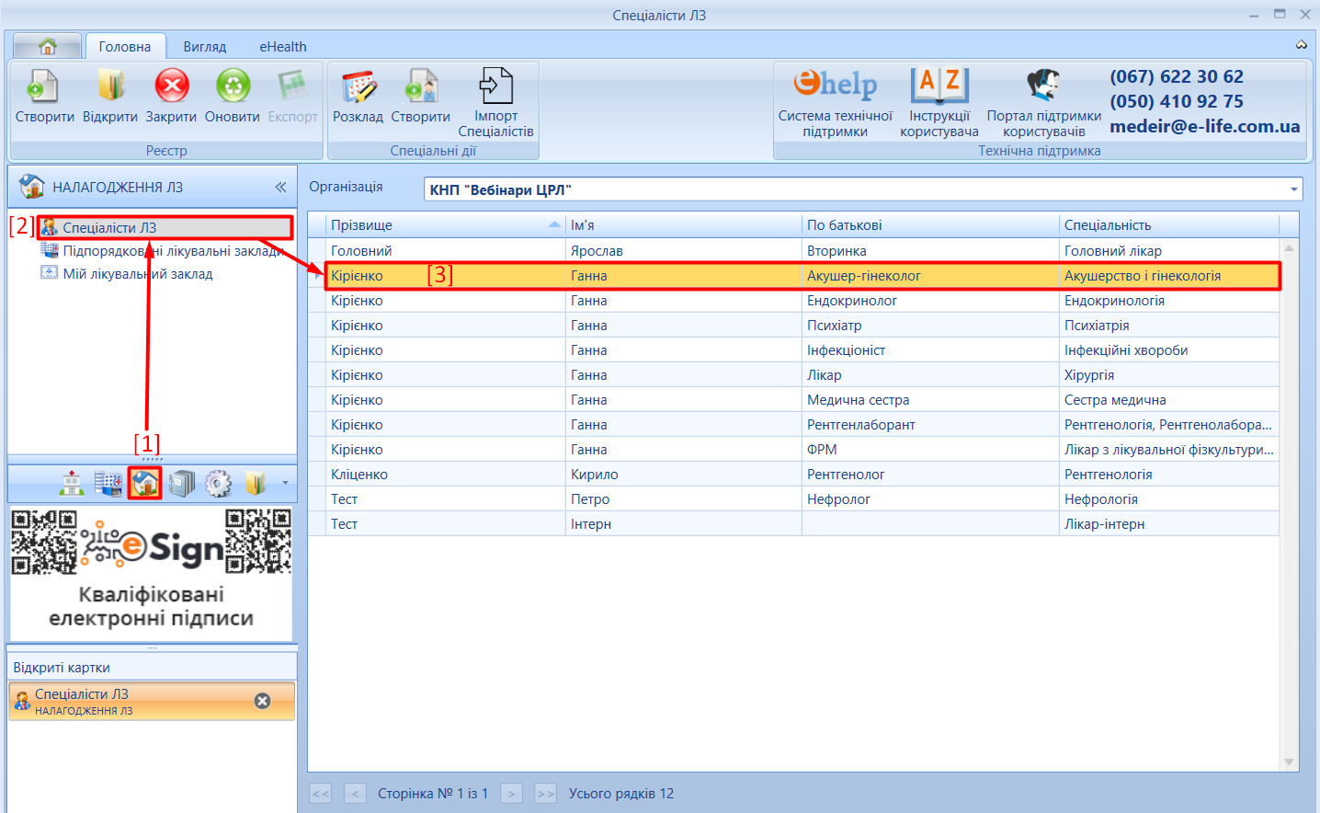Switch to the eHealth ribbon tab

(x=283, y=47)
